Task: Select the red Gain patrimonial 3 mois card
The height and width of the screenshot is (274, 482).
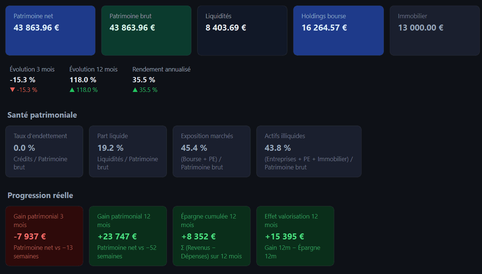Action: click(44, 236)
